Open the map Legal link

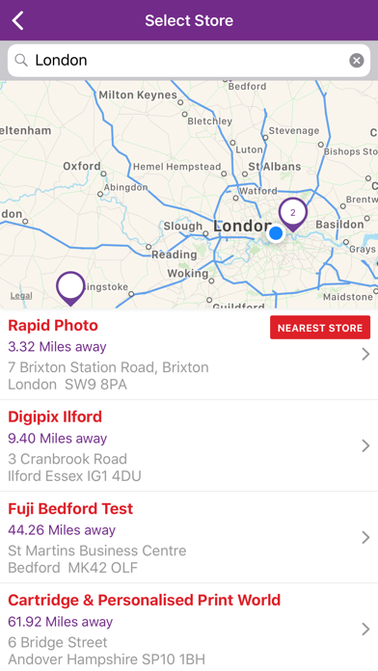(21, 295)
